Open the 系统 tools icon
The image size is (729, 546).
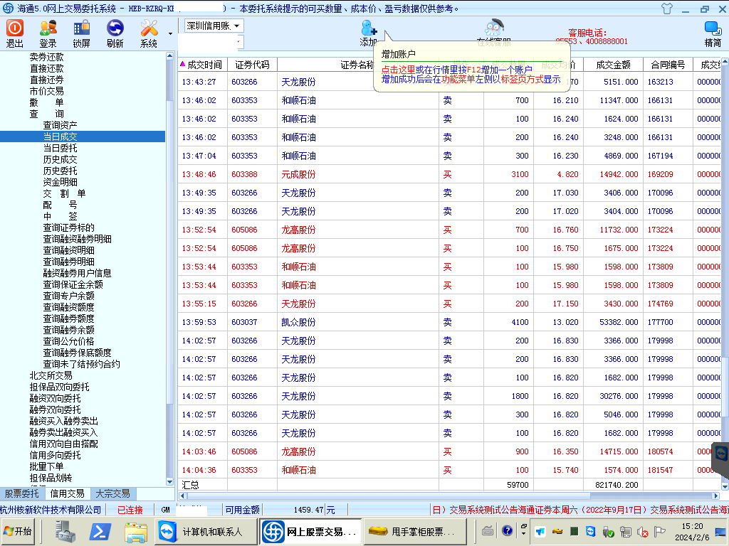(149, 28)
